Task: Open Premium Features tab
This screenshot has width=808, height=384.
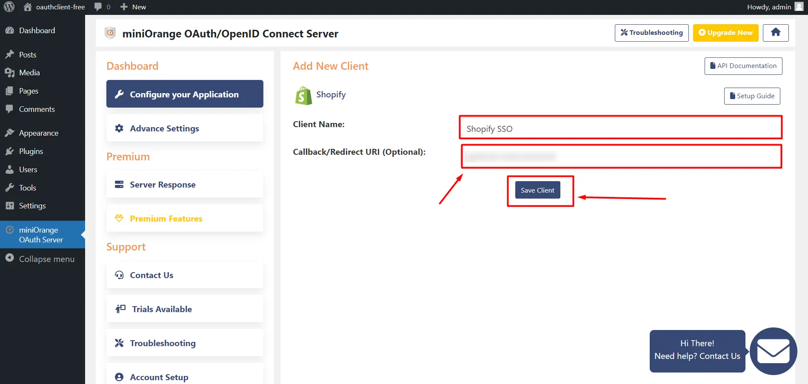Action: pyautogui.click(x=185, y=218)
